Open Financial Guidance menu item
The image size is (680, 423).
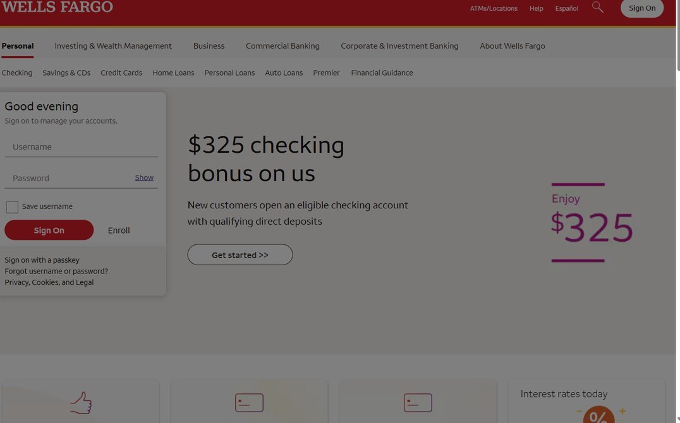[x=382, y=73]
